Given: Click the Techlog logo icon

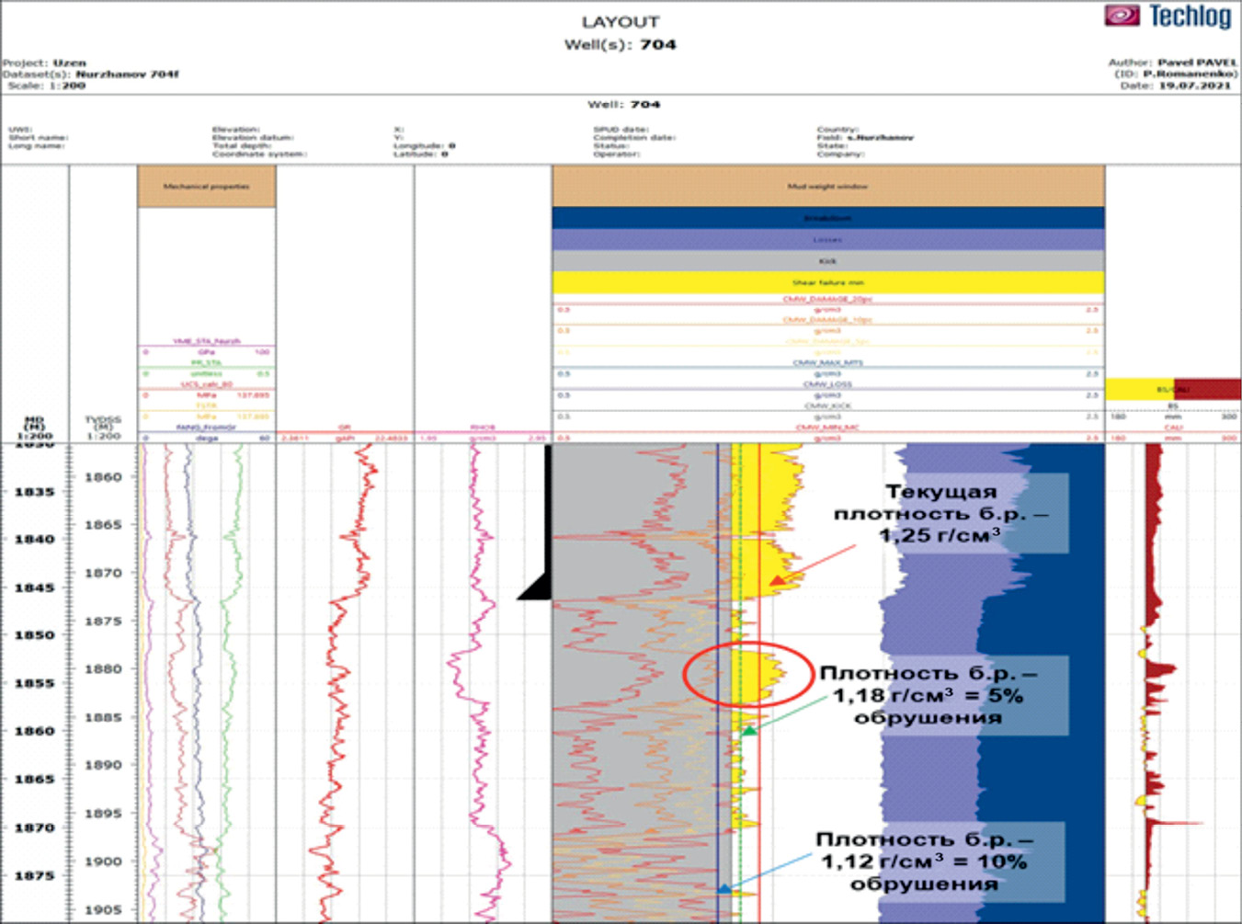Looking at the screenshot, I should (1122, 16).
